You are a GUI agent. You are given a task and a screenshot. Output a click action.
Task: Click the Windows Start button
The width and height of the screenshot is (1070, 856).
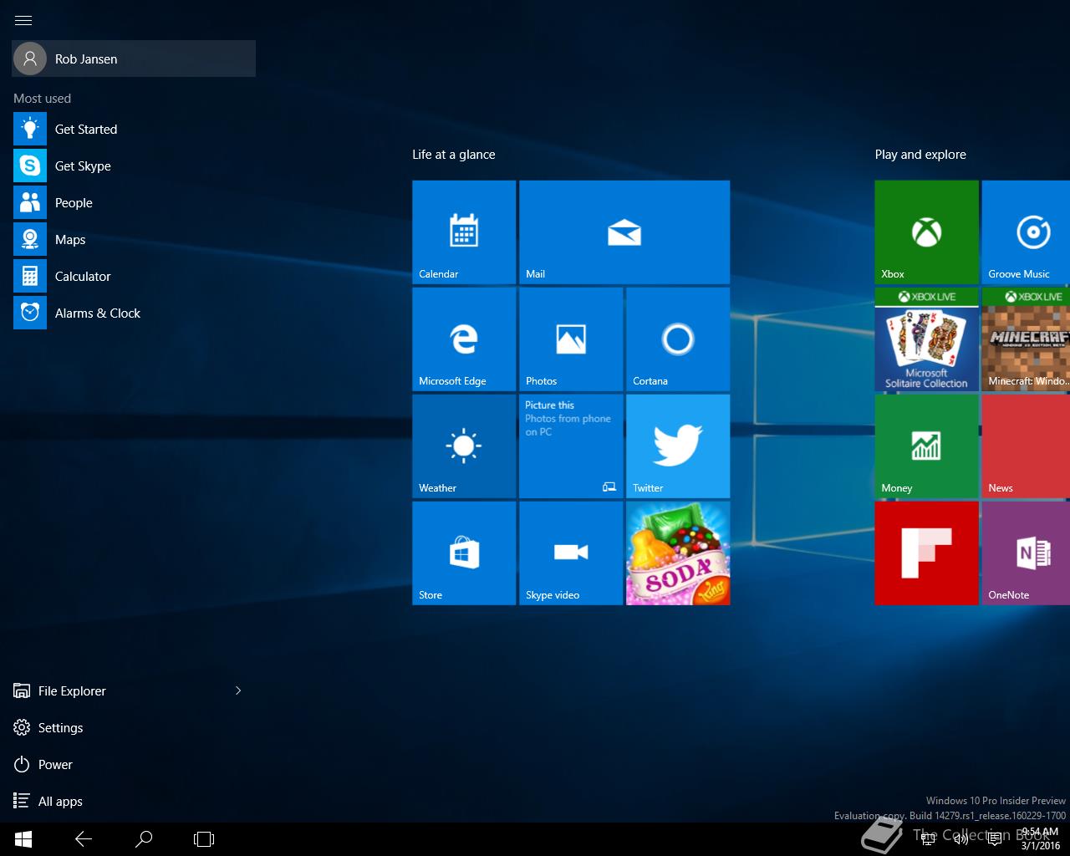pos(23,839)
